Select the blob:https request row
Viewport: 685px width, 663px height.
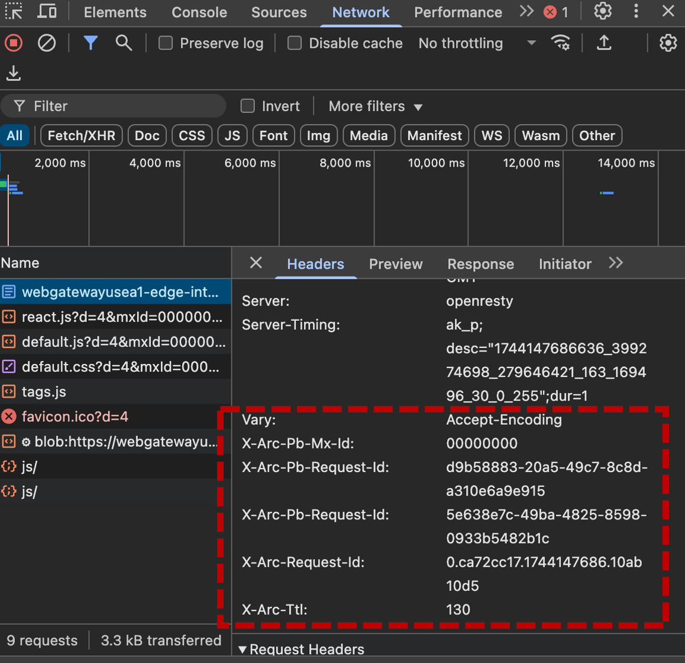(115, 441)
